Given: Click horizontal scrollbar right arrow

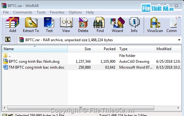Looking at the screenshot, I should [178, 108].
